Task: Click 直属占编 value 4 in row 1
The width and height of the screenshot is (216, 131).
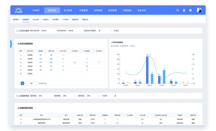Action: (x=117, y=119)
